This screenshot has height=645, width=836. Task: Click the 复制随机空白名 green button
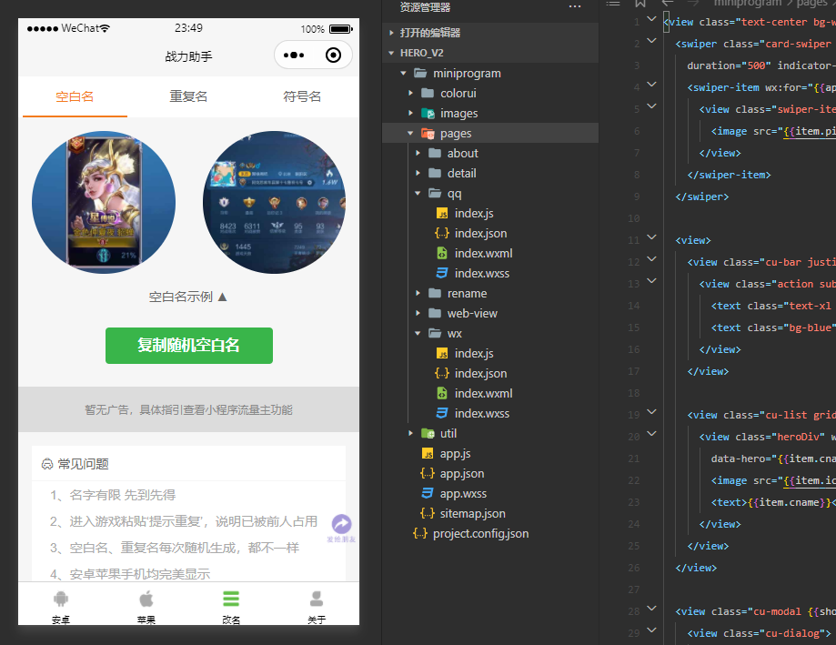pyautogui.click(x=188, y=346)
